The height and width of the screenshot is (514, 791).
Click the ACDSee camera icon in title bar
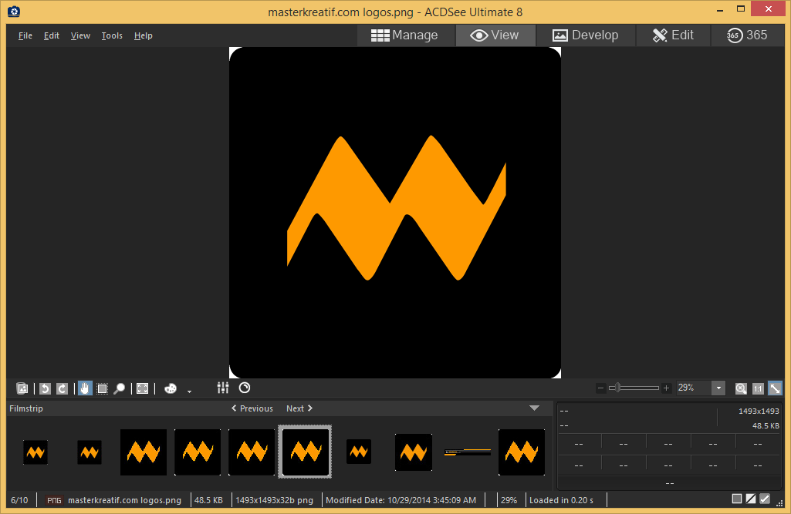14,11
